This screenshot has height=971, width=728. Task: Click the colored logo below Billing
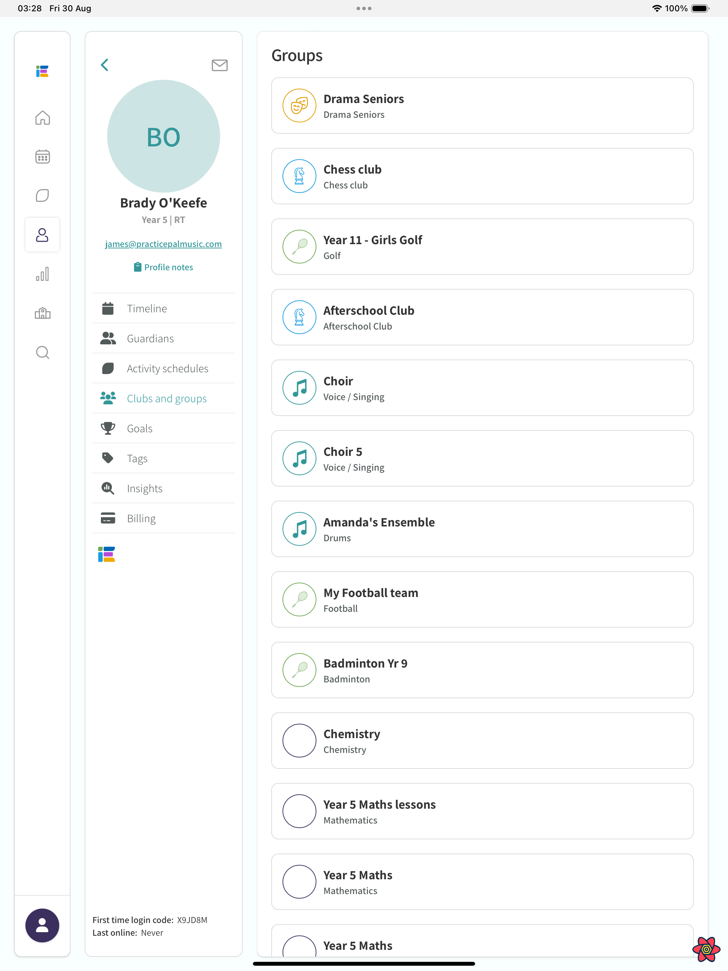pos(107,554)
